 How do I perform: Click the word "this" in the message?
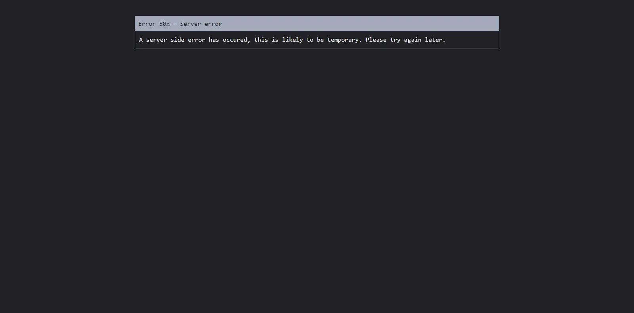click(261, 40)
